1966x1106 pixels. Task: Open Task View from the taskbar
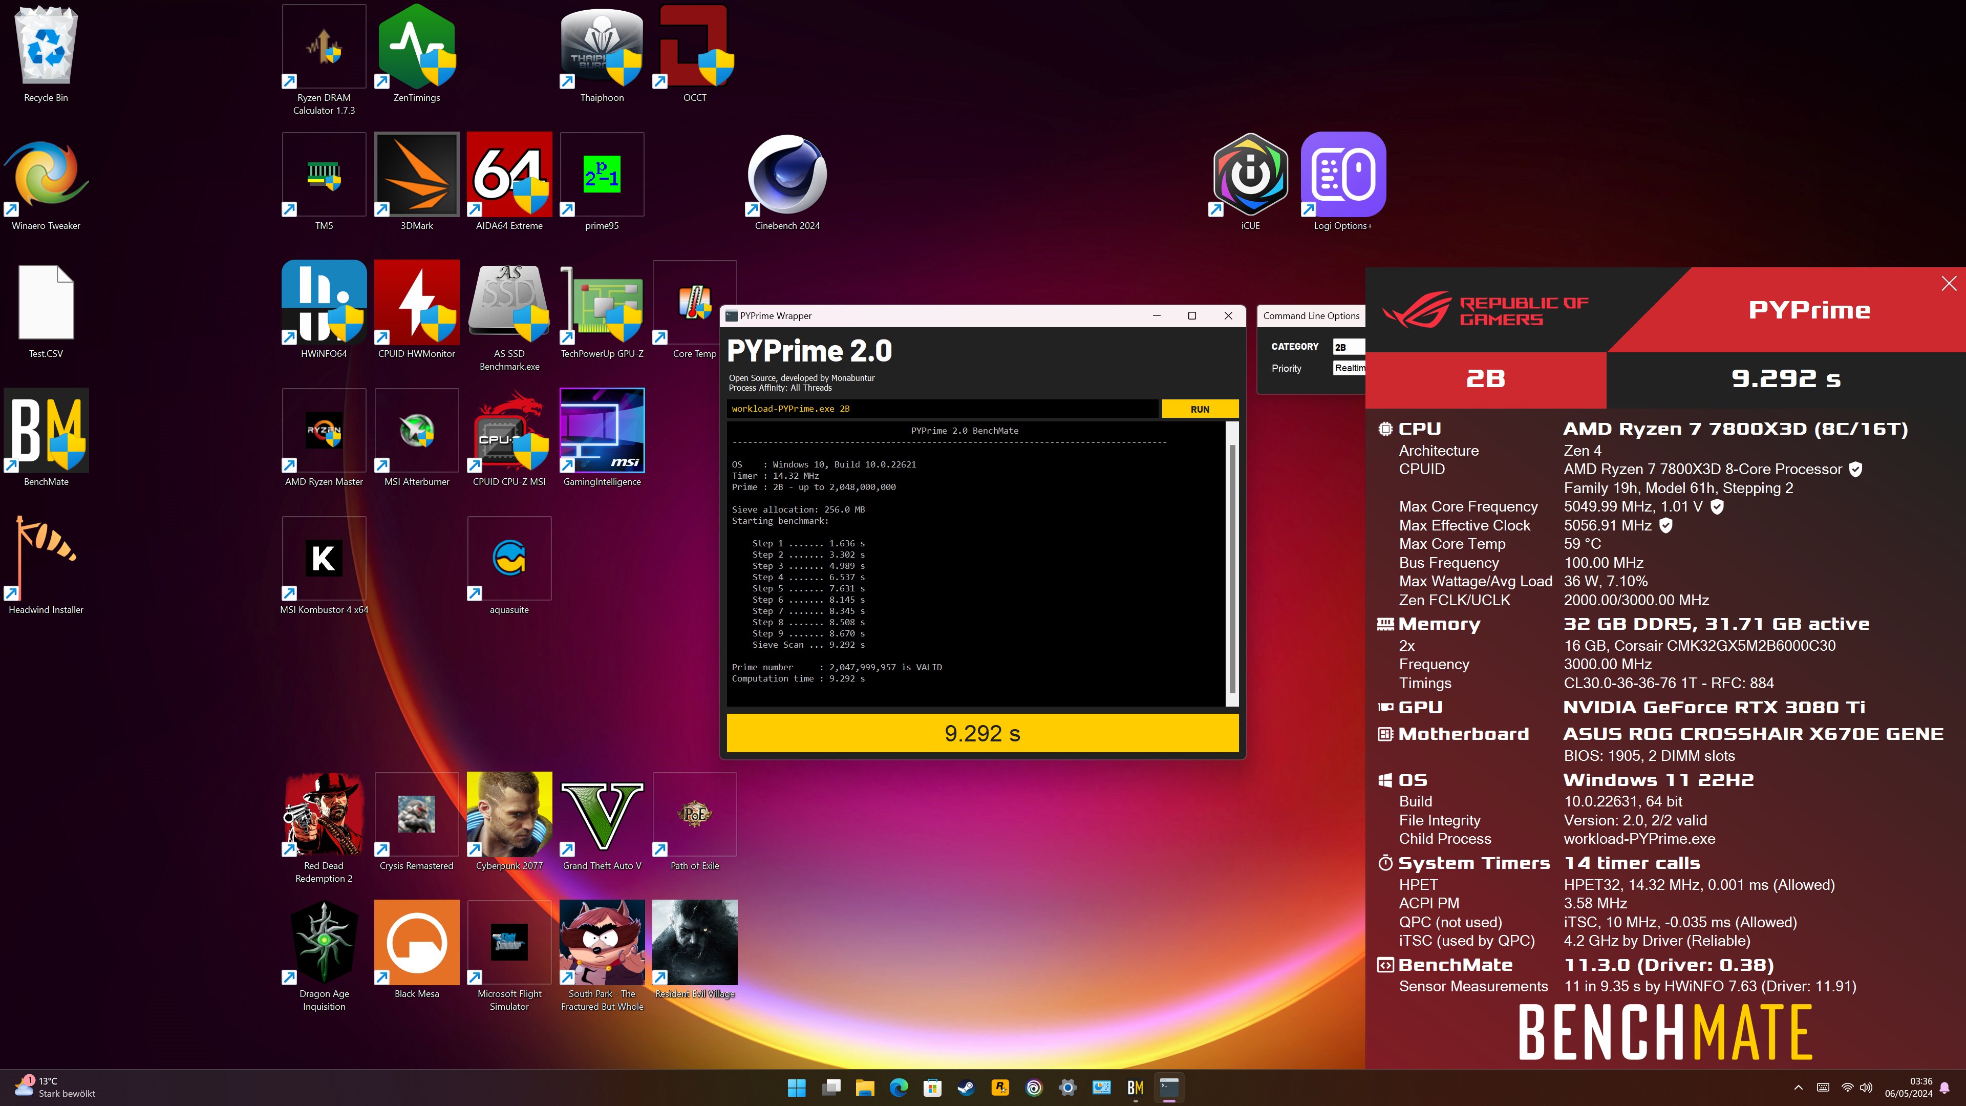click(x=831, y=1088)
